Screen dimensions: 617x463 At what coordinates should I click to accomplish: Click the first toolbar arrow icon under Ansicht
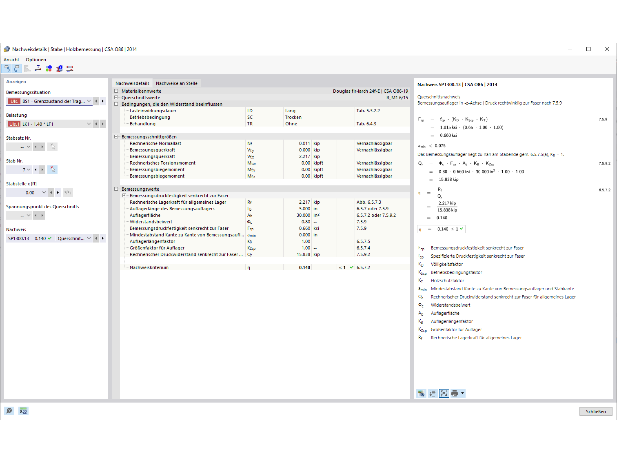pos(7,69)
